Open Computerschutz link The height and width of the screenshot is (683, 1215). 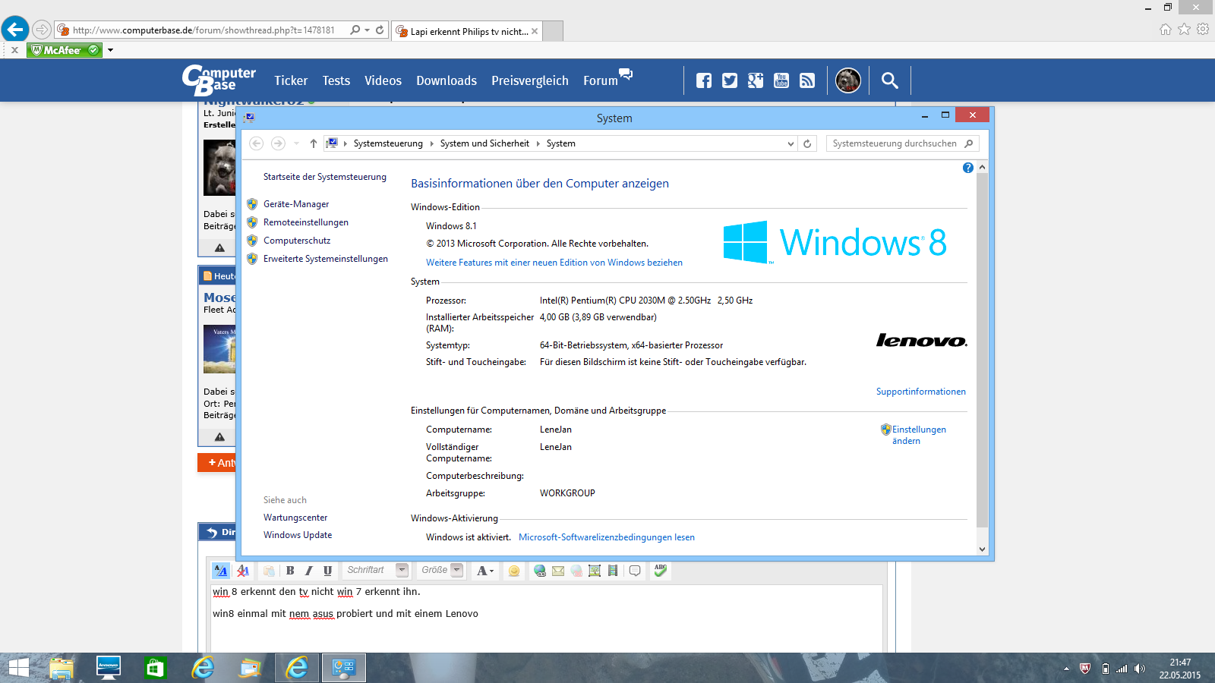coord(297,241)
